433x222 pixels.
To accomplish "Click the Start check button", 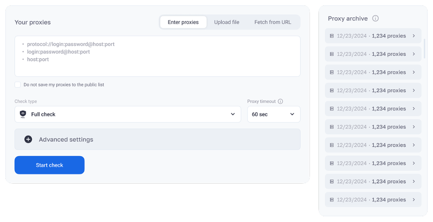I will pos(49,165).
